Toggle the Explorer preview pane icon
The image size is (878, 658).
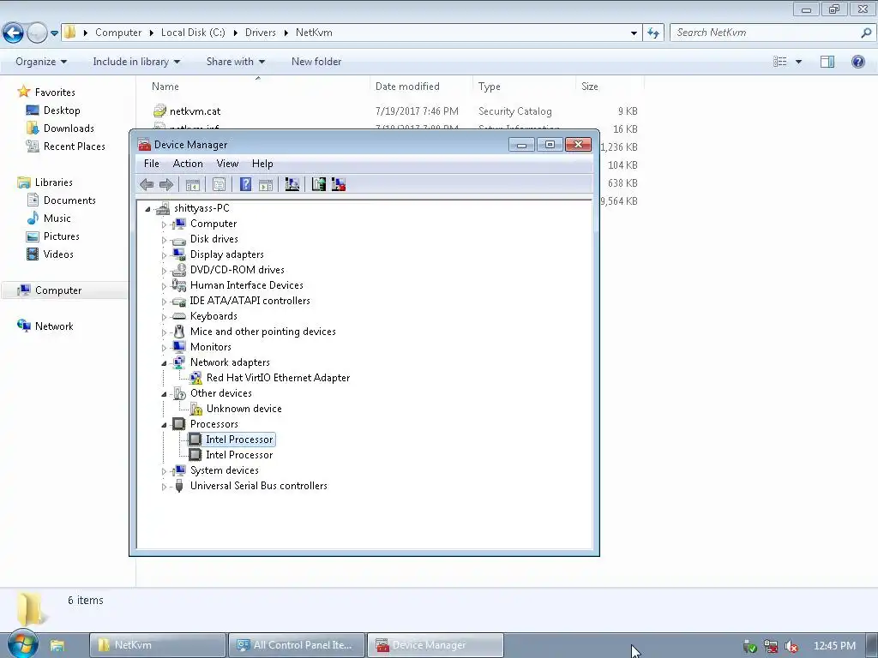tap(827, 62)
